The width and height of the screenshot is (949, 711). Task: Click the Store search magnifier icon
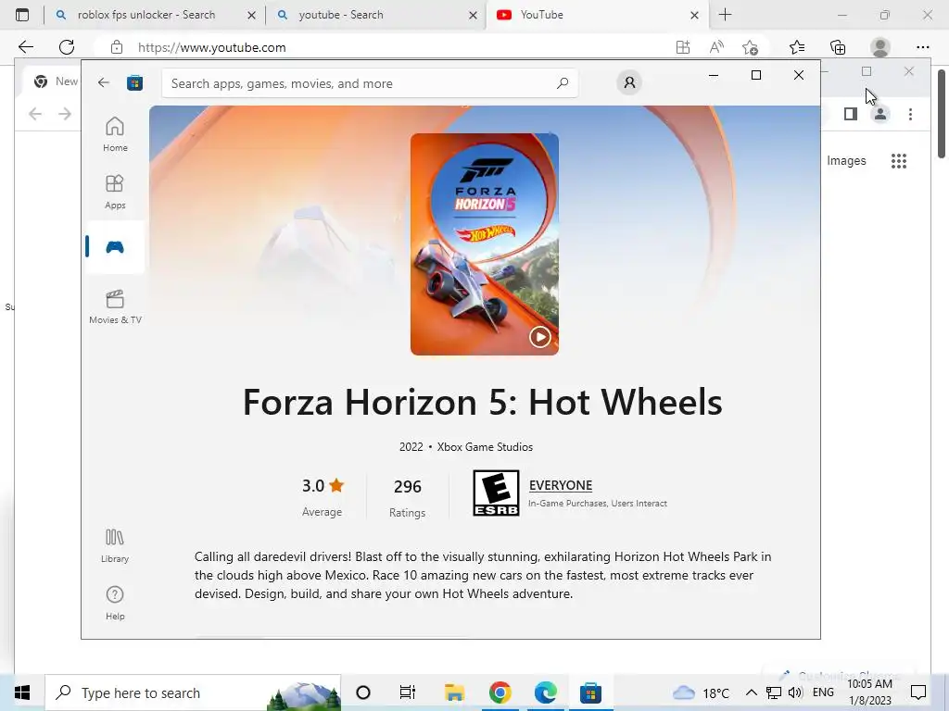coord(563,82)
